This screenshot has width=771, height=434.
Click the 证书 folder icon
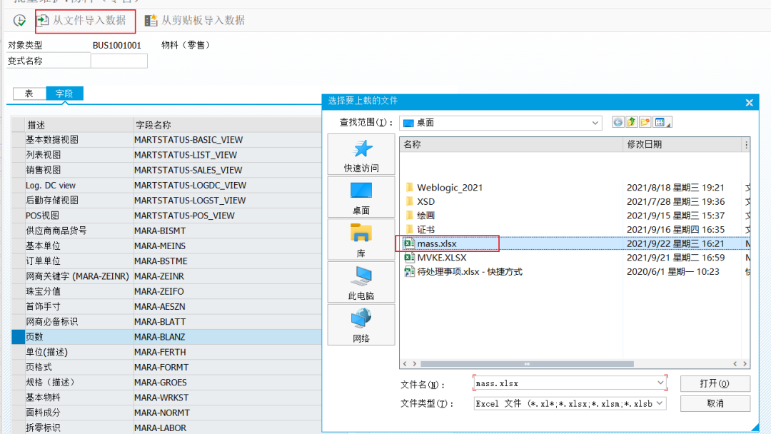[410, 230]
